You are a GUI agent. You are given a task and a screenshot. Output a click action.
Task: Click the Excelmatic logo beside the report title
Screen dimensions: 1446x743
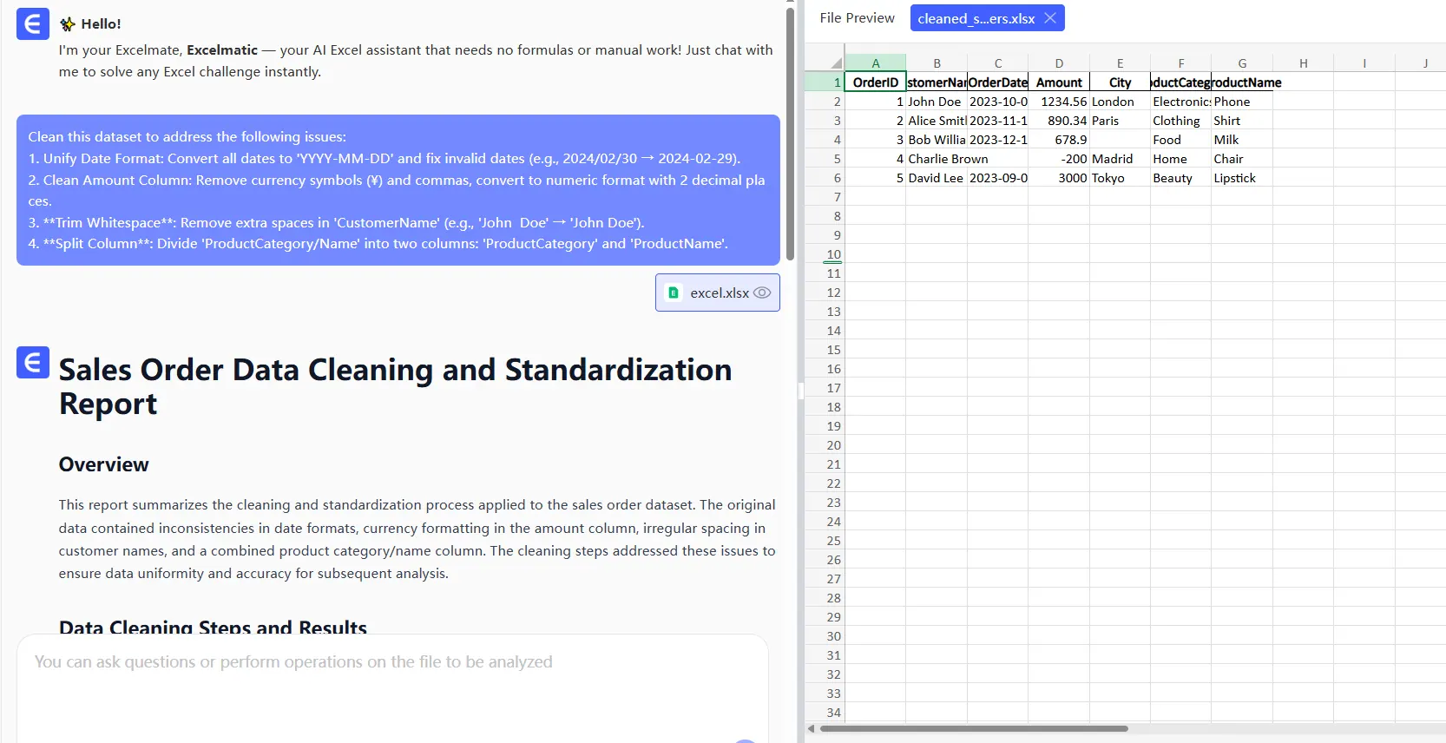[32, 363]
